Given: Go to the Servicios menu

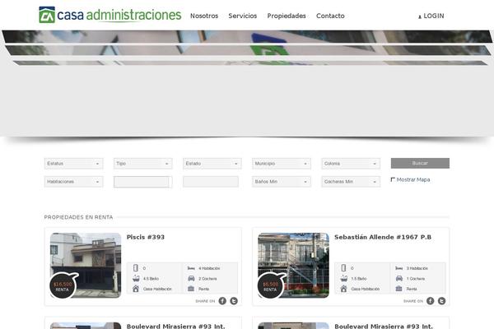Looking at the screenshot, I should [243, 16].
